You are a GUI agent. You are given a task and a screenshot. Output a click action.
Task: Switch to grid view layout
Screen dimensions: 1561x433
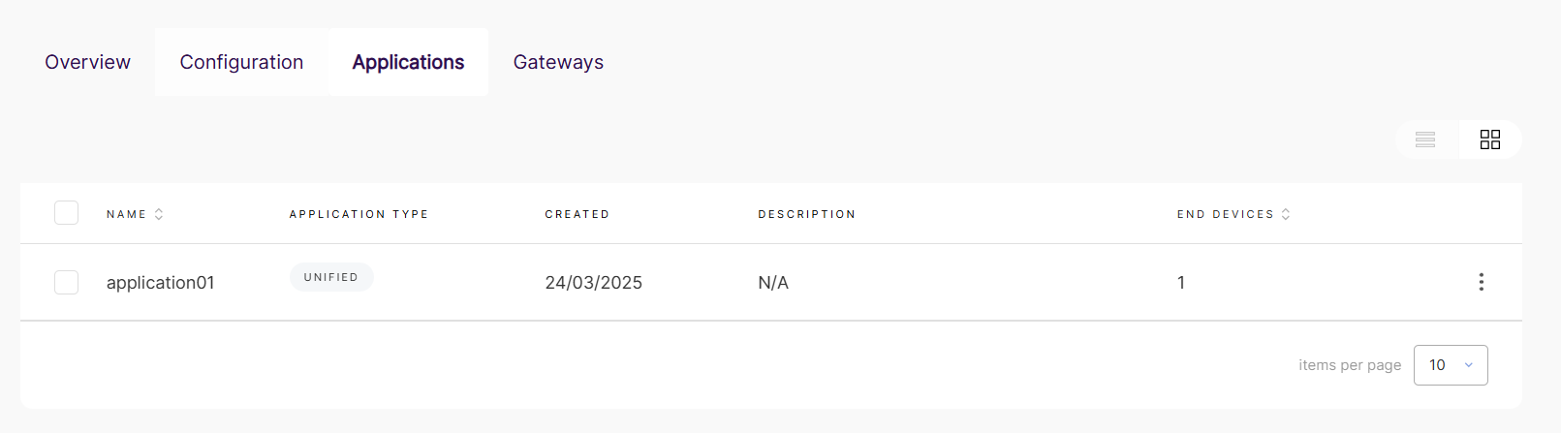(1490, 139)
